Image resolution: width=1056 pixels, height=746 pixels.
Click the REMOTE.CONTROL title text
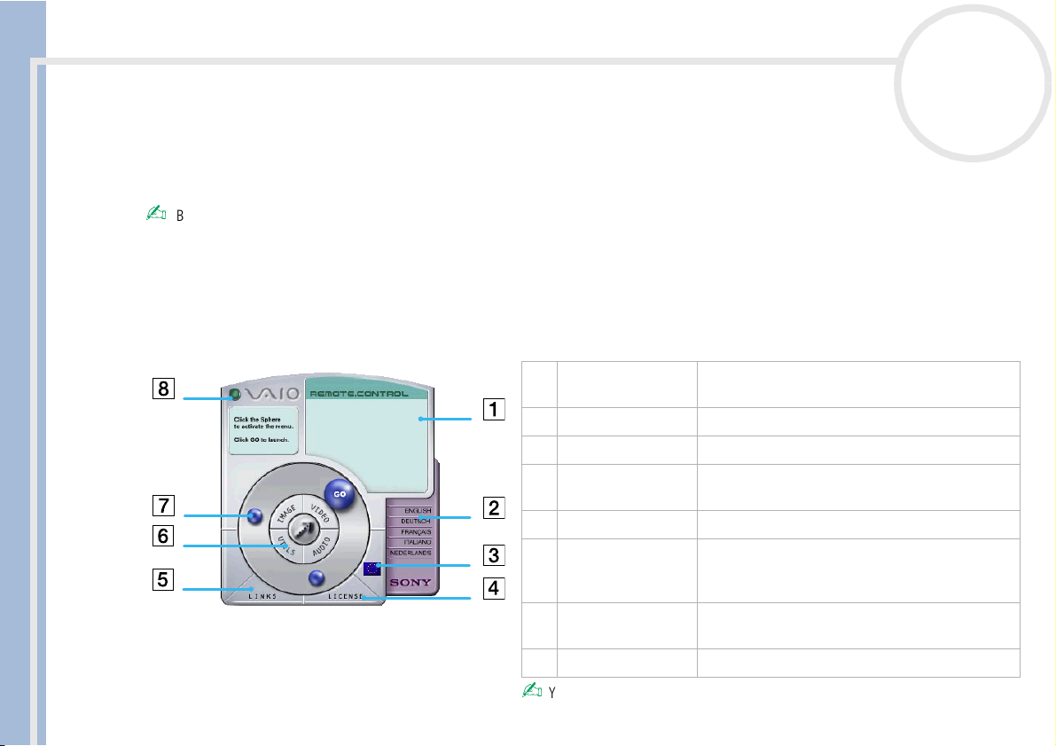pyautogui.click(x=359, y=394)
